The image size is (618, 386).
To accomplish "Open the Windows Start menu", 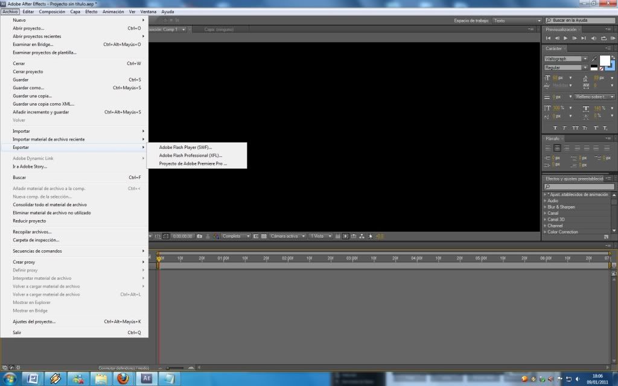I will point(10,379).
